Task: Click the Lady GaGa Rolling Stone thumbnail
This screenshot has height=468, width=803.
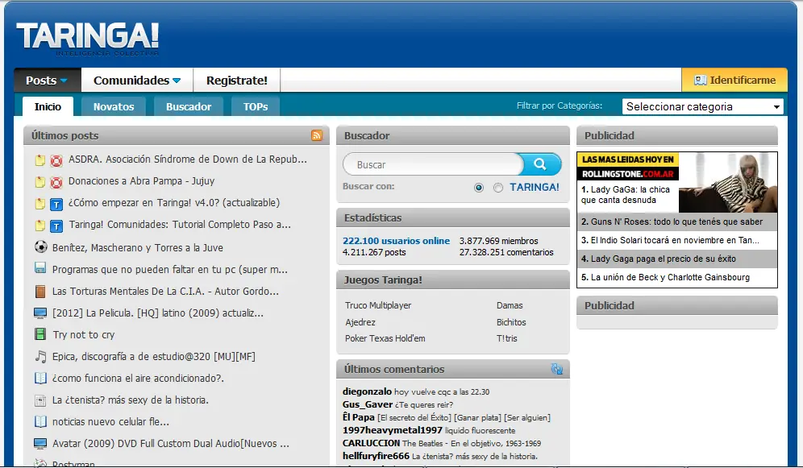Action: pyautogui.click(x=728, y=183)
